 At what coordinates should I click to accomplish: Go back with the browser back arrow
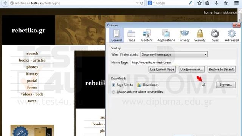point(5,3)
